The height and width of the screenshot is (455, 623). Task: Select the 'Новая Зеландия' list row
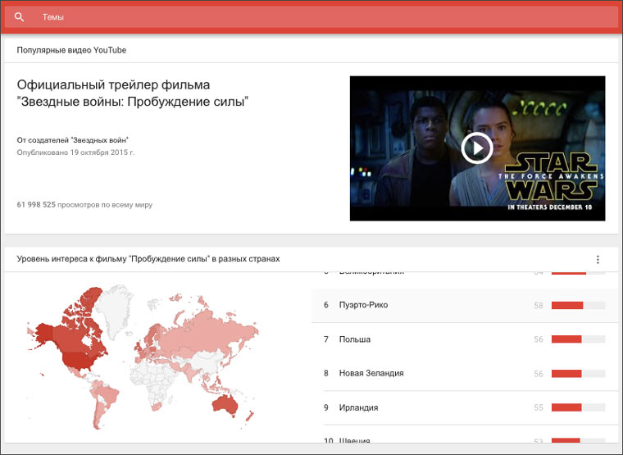click(x=465, y=374)
